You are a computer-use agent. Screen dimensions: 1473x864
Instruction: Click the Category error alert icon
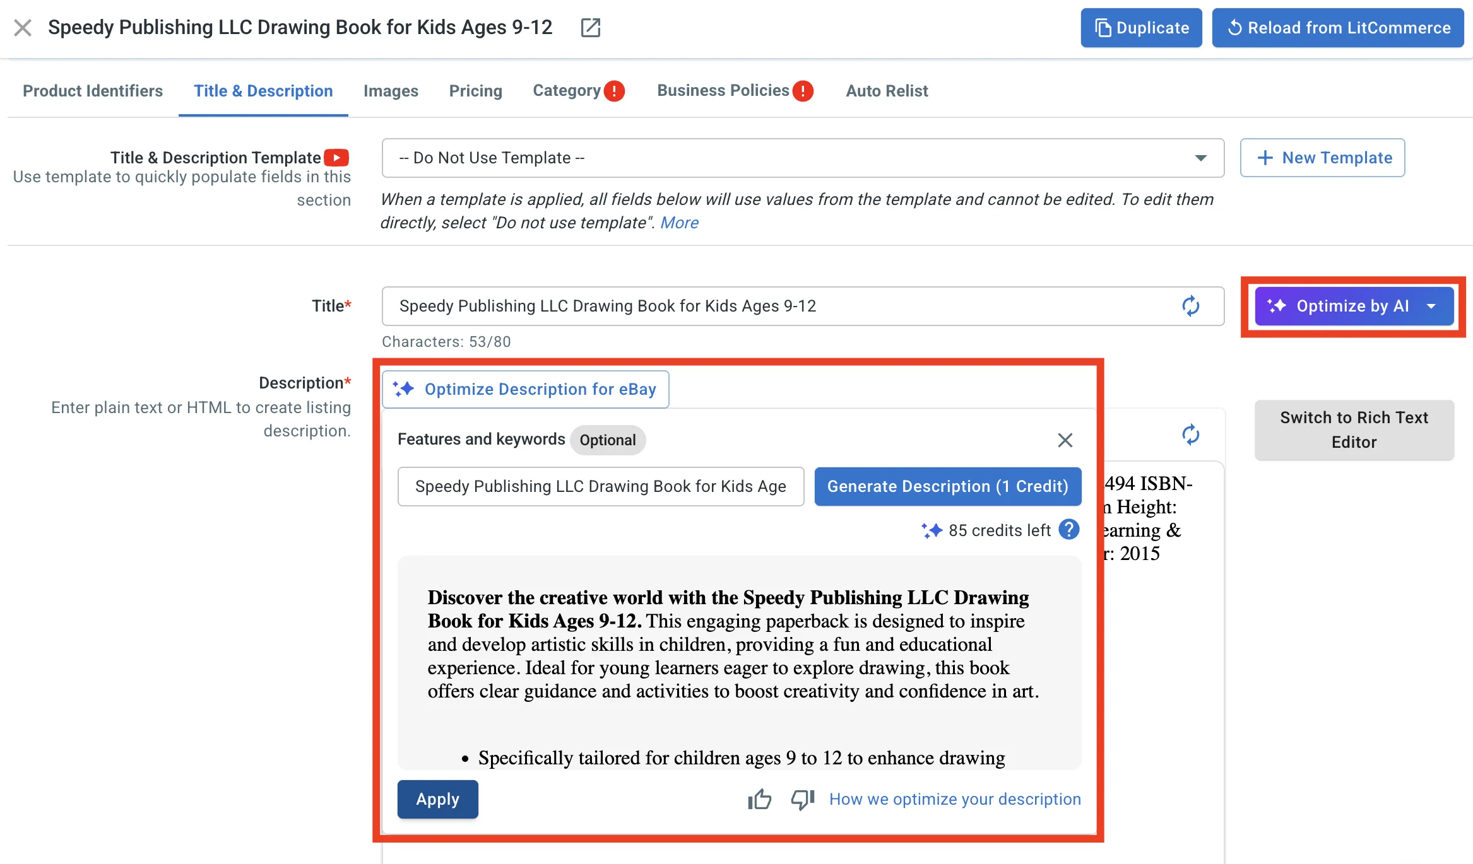[x=613, y=91]
